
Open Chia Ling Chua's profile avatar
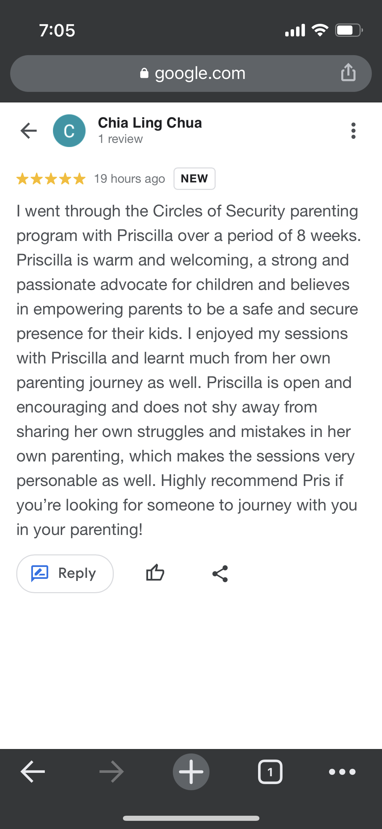click(x=69, y=131)
